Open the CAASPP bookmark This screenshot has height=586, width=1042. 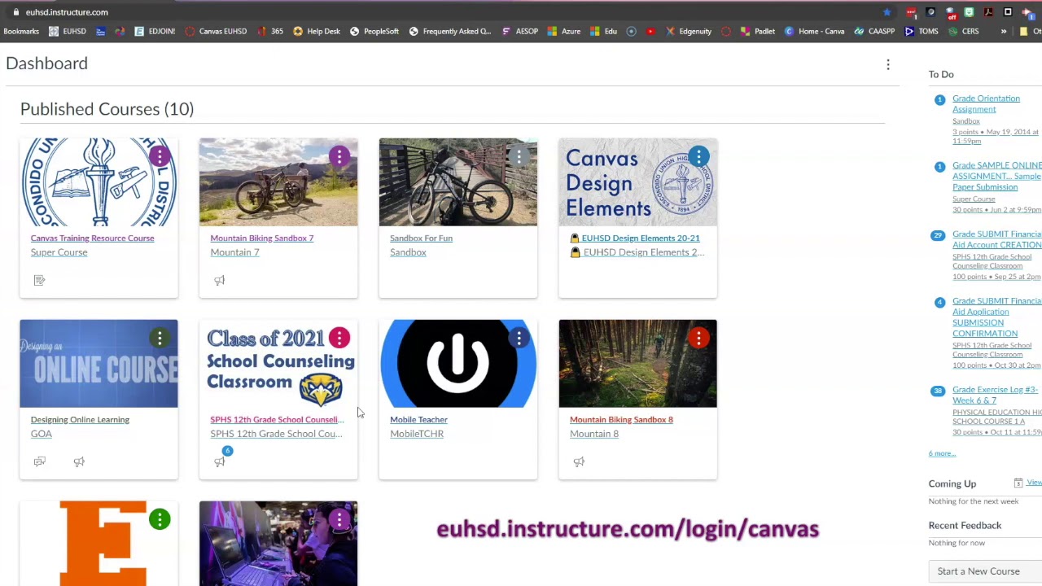(874, 31)
